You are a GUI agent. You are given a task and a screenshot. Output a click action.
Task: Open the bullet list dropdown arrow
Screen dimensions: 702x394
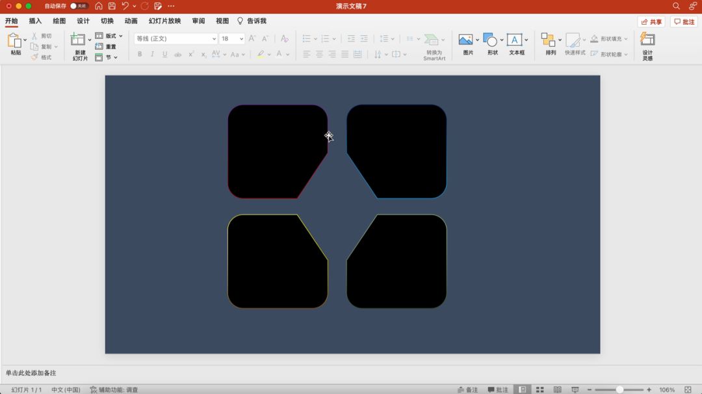pyautogui.click(x=315, y=39)
